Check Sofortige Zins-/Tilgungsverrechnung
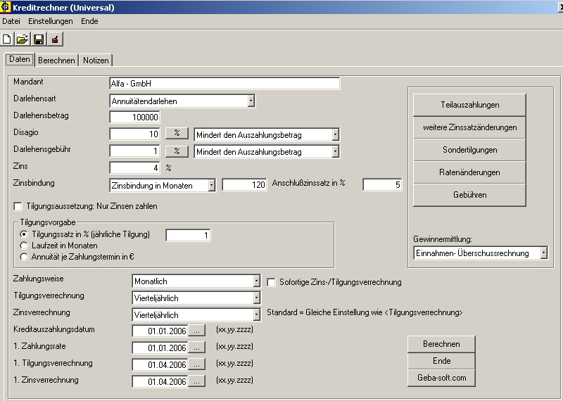 (272, 282)
